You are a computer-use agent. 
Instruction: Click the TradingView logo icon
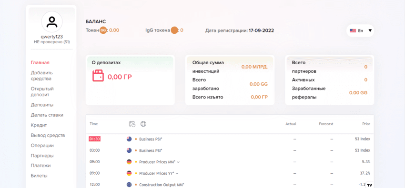pos(370,186)
